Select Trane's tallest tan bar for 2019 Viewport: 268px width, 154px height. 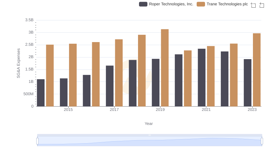click(x=165, y=68)
